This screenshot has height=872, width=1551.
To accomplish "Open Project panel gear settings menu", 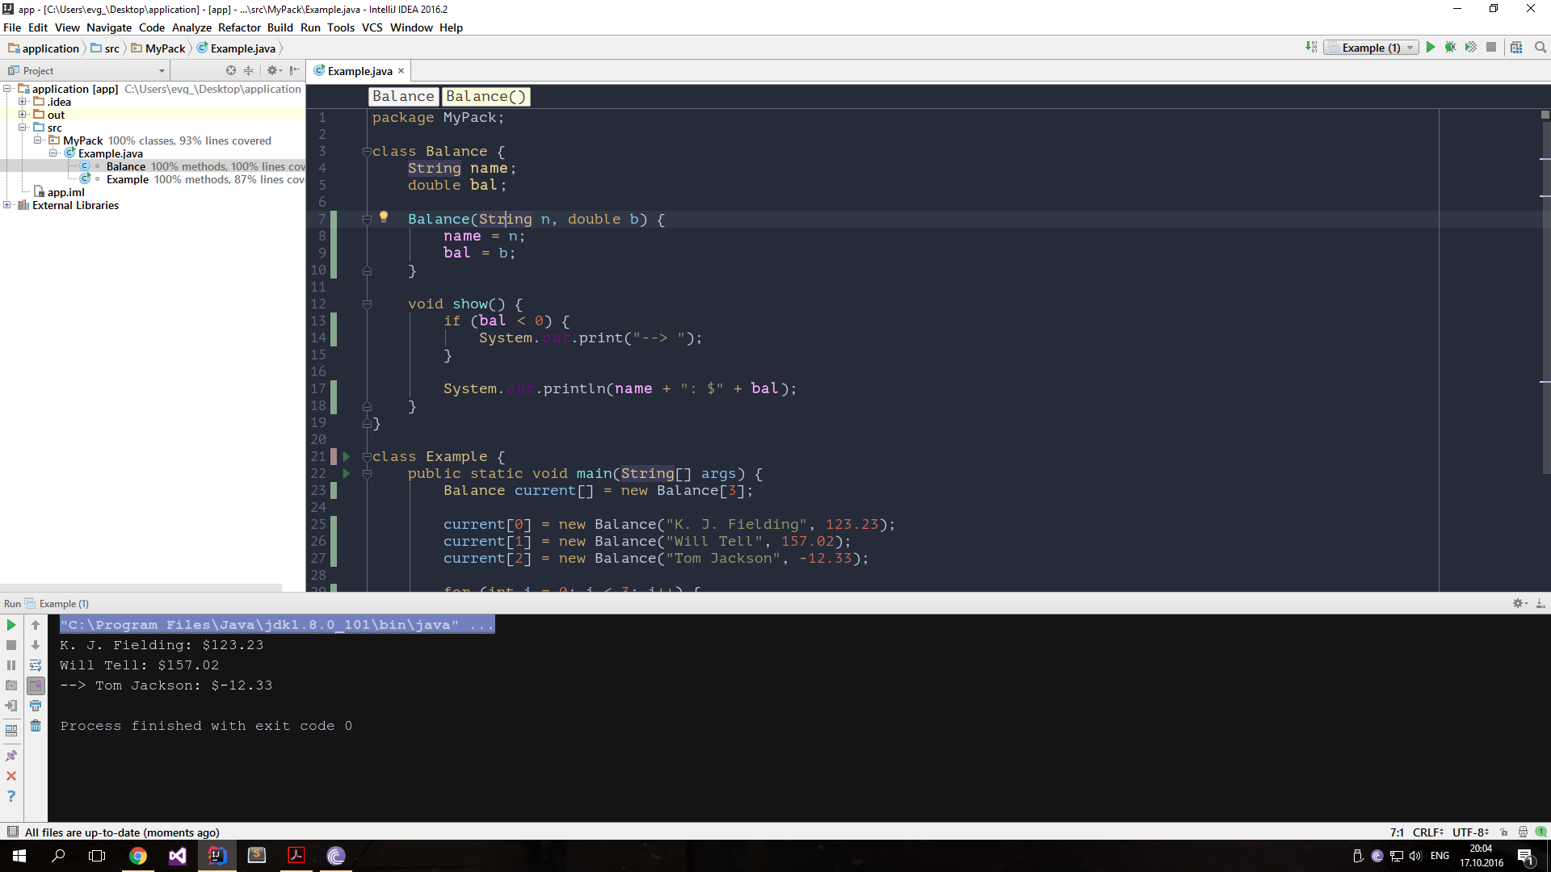I will click(x=275, y=71).
